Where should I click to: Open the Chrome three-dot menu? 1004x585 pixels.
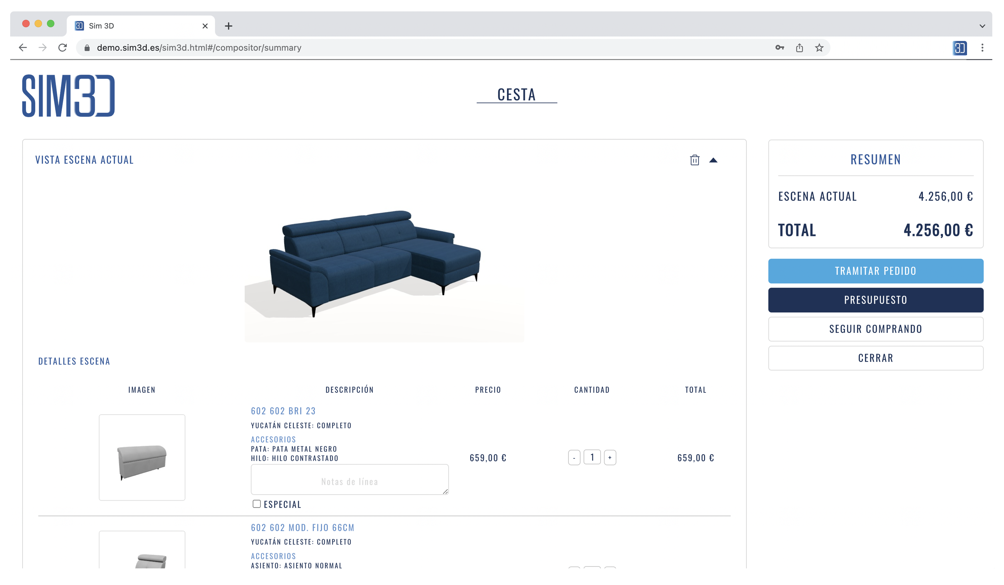[982, 48]
